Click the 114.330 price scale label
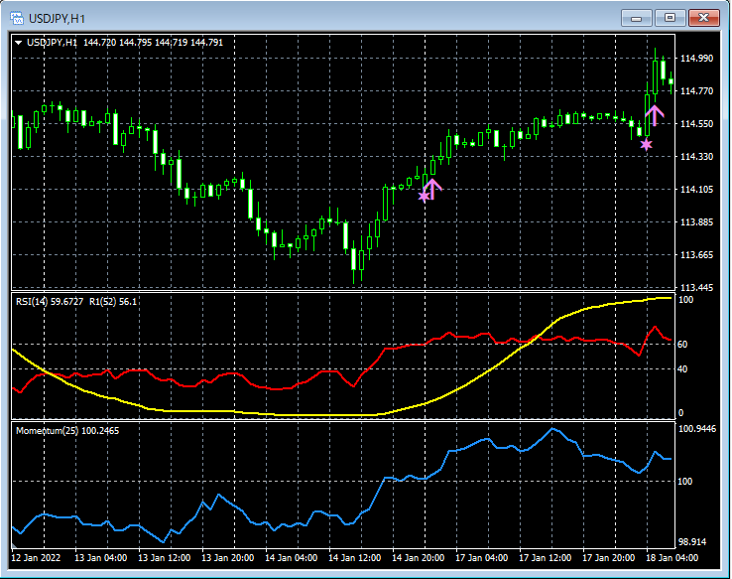The image size is (732, 579). coord(696,157)
